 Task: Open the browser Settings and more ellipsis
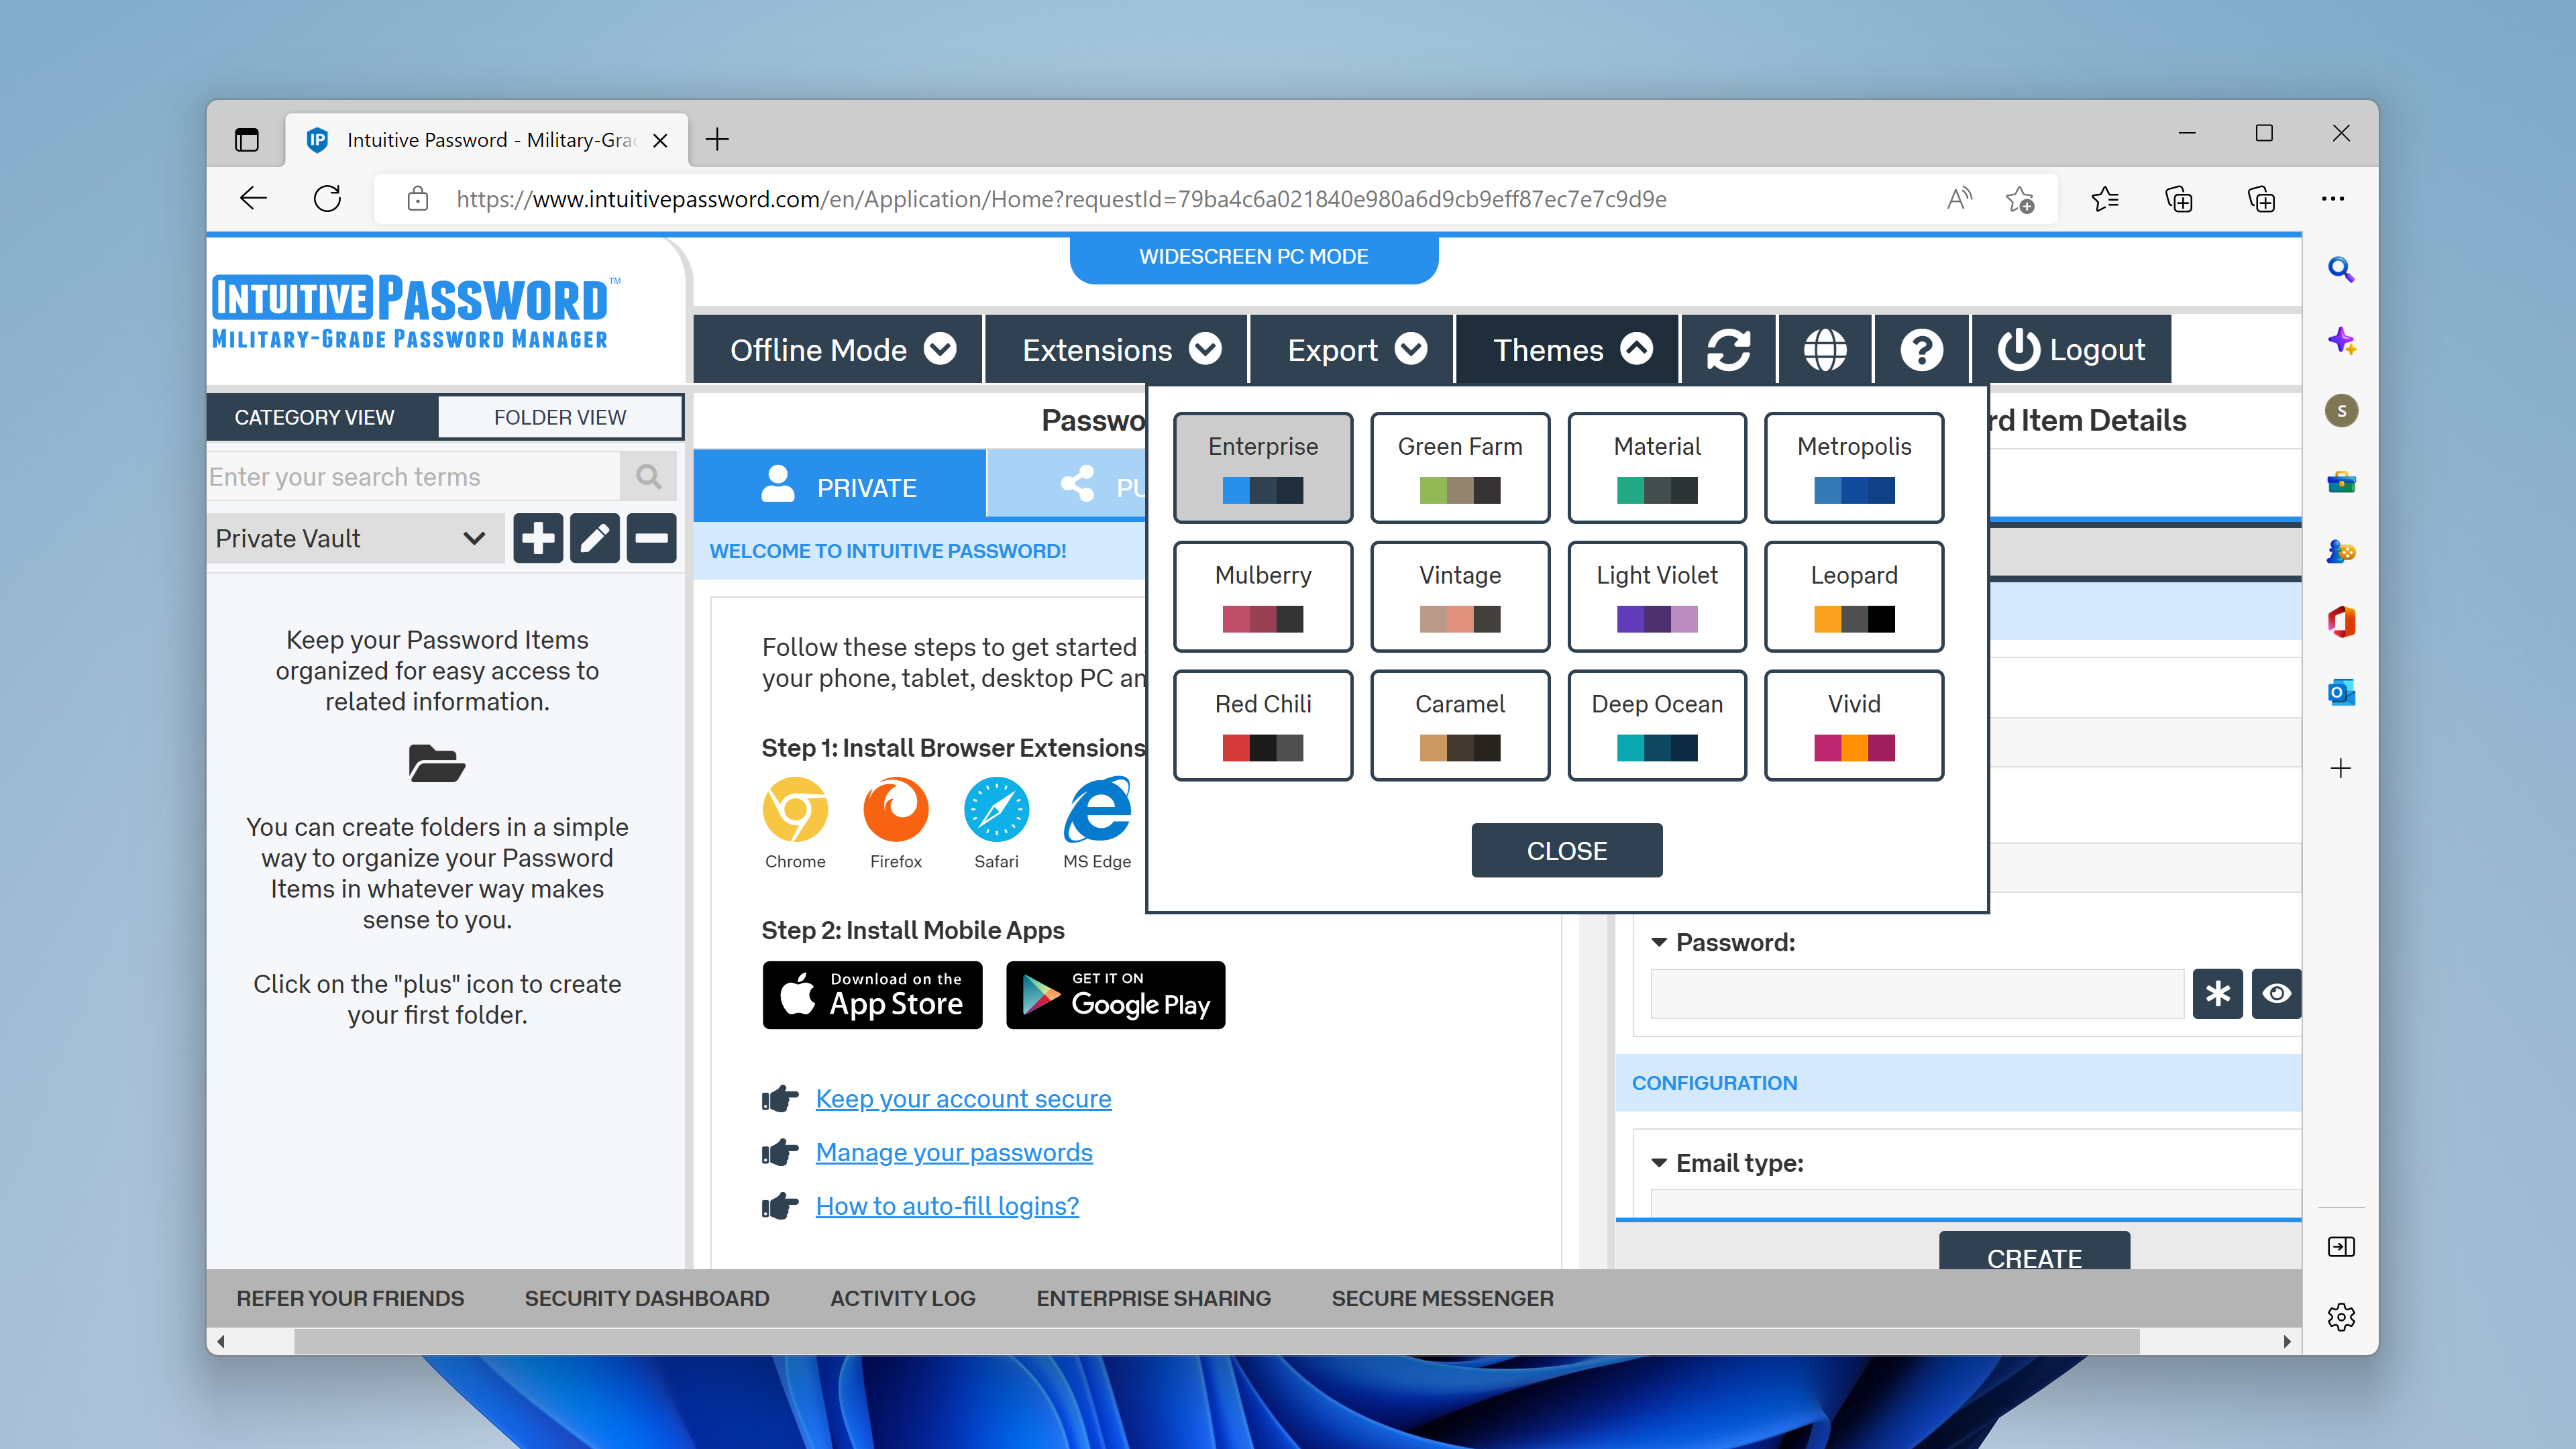tap(2332, 198)
